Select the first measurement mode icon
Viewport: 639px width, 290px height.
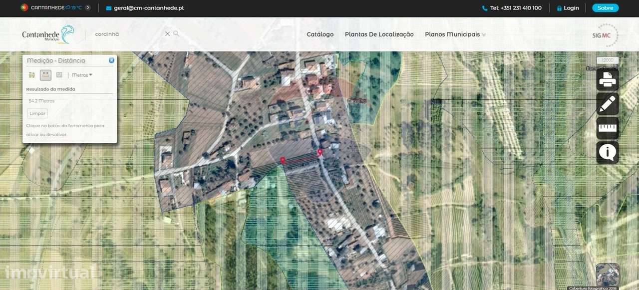[x=32, y=75]
